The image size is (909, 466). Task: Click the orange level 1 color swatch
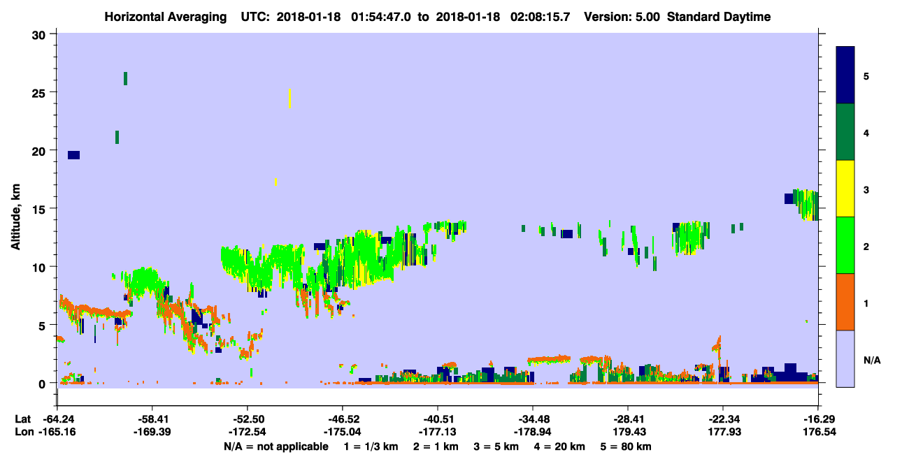pyautogui.click(x=845, y=302)
